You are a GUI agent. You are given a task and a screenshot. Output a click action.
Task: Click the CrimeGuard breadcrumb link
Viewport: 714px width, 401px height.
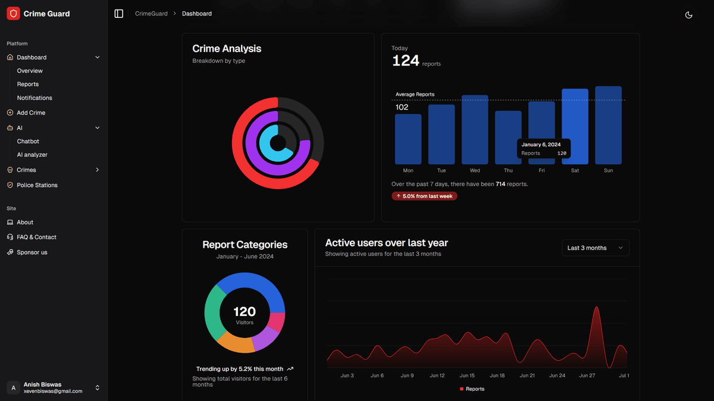tap(151, 13)
